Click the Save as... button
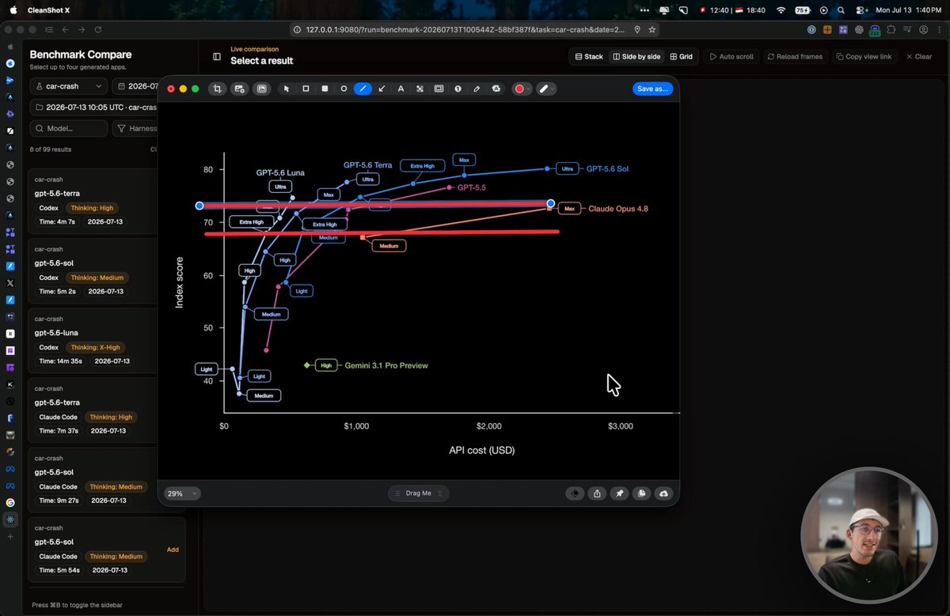The width and height of the screenshot is (950, 616). (652, 89)
